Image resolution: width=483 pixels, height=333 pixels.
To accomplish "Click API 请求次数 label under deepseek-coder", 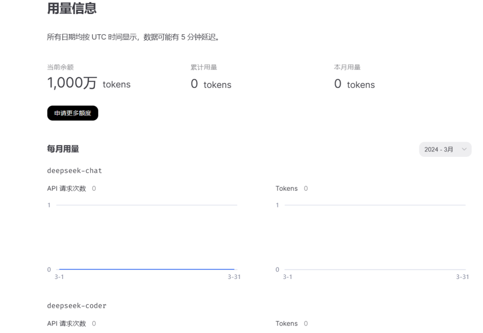I will tap(66, 323).
